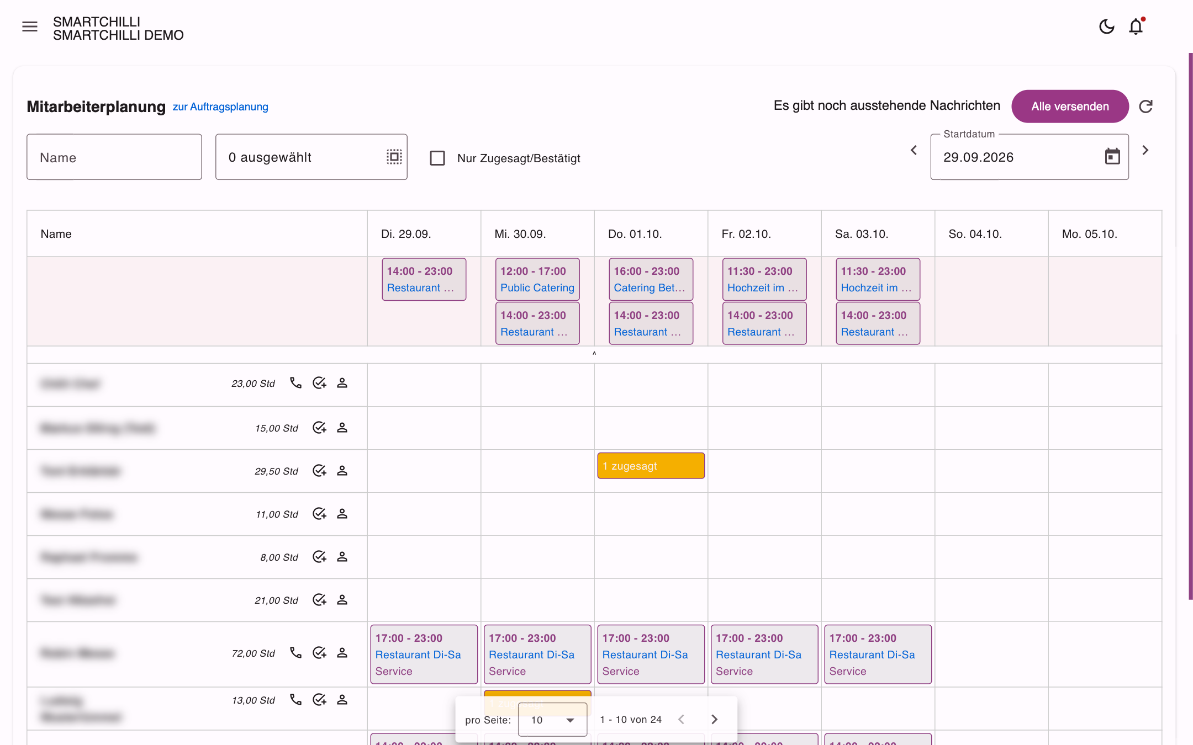Open Friday 'Hochzeit im …' 11:30 - 23:00 order
The height and width of the screenshot is (745, 1193).
tap(764, 279)
